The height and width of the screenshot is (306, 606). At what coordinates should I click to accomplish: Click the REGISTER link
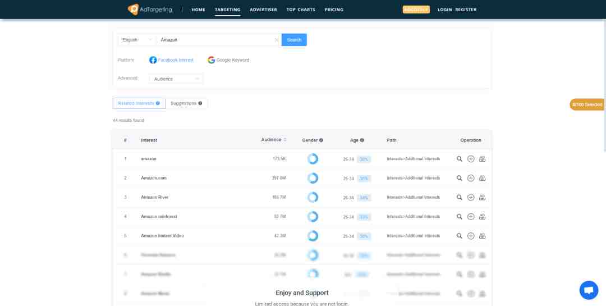466,10
